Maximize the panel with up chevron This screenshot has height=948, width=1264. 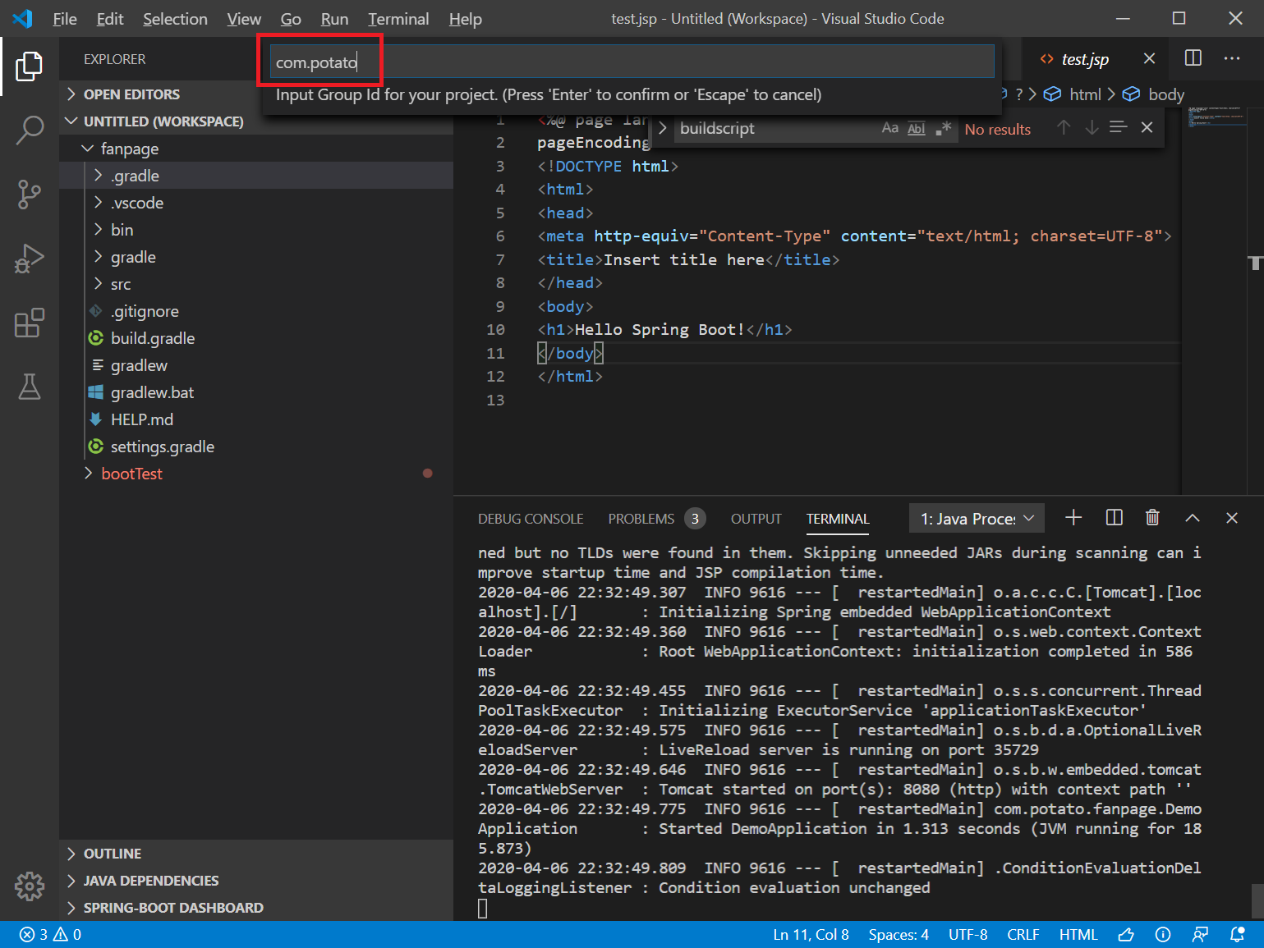[x=1193, y=518]
